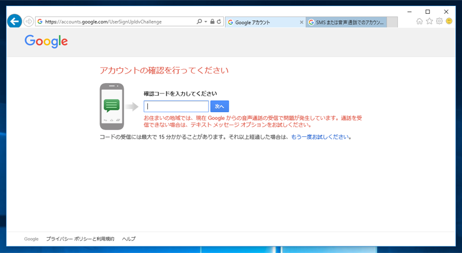This screenshot has height=253, width=462.
Task: Close the Google アカウント tab
Action: [301, 23]
